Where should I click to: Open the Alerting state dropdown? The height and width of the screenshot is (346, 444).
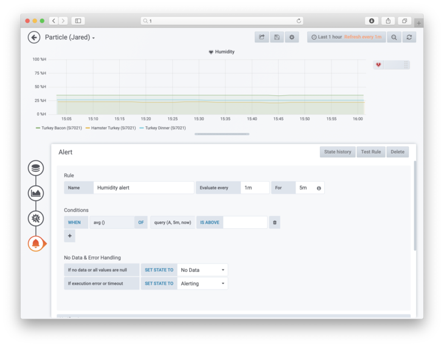pos(203,283)
